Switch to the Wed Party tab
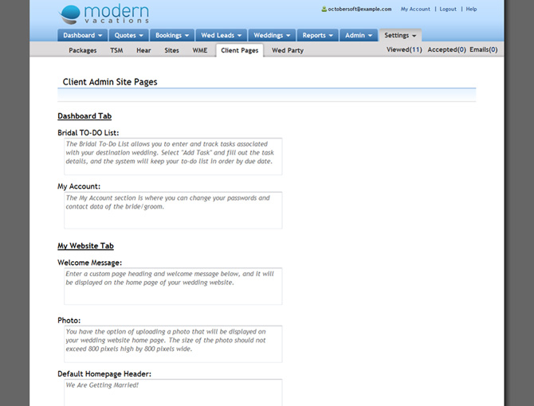The image size is (534, 406). click(288, 50)
